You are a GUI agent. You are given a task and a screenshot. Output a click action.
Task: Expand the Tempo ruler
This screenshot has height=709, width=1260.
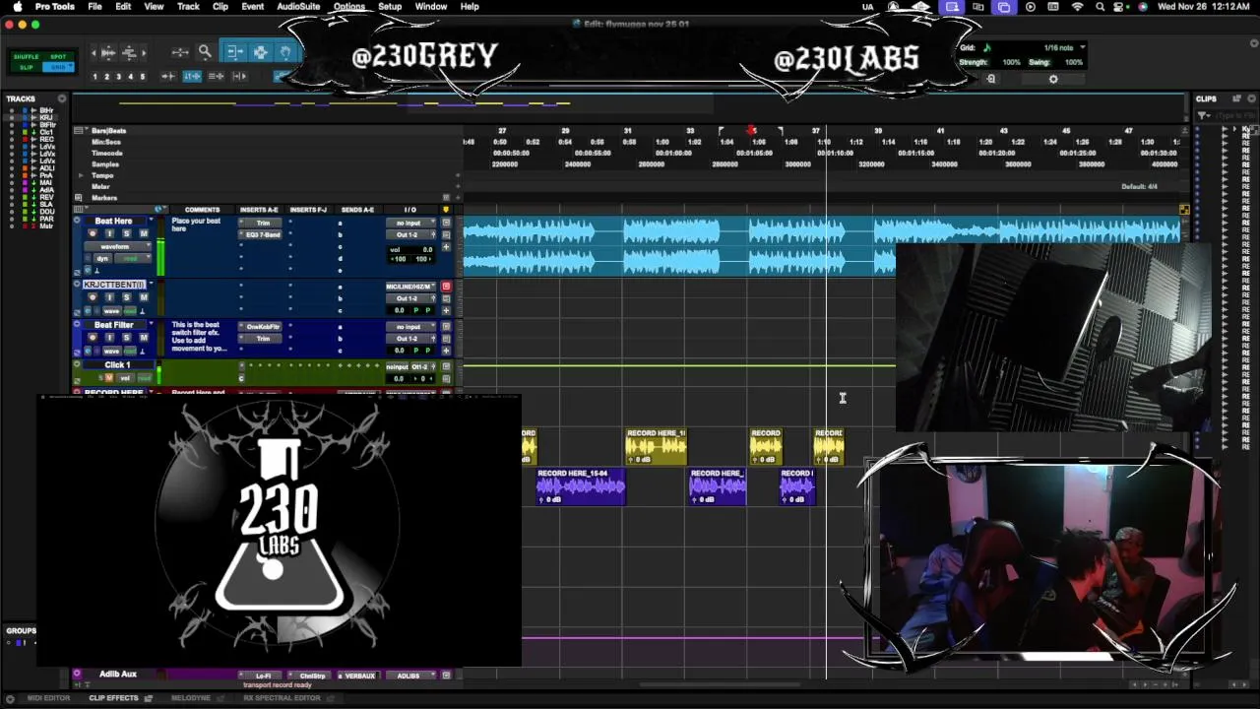[81, 175]
